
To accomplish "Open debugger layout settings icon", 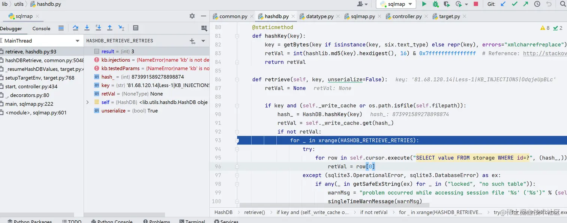I will 204,28.
